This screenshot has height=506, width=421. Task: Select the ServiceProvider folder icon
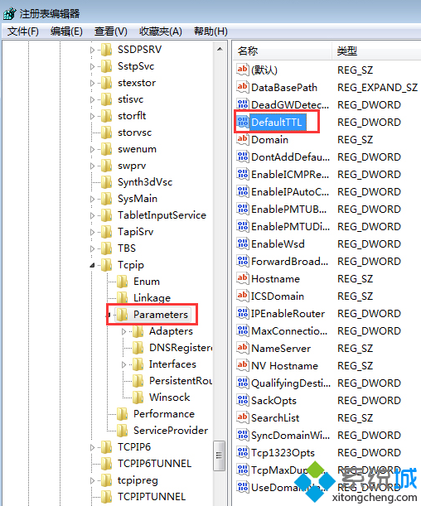(x=122, y=430)
